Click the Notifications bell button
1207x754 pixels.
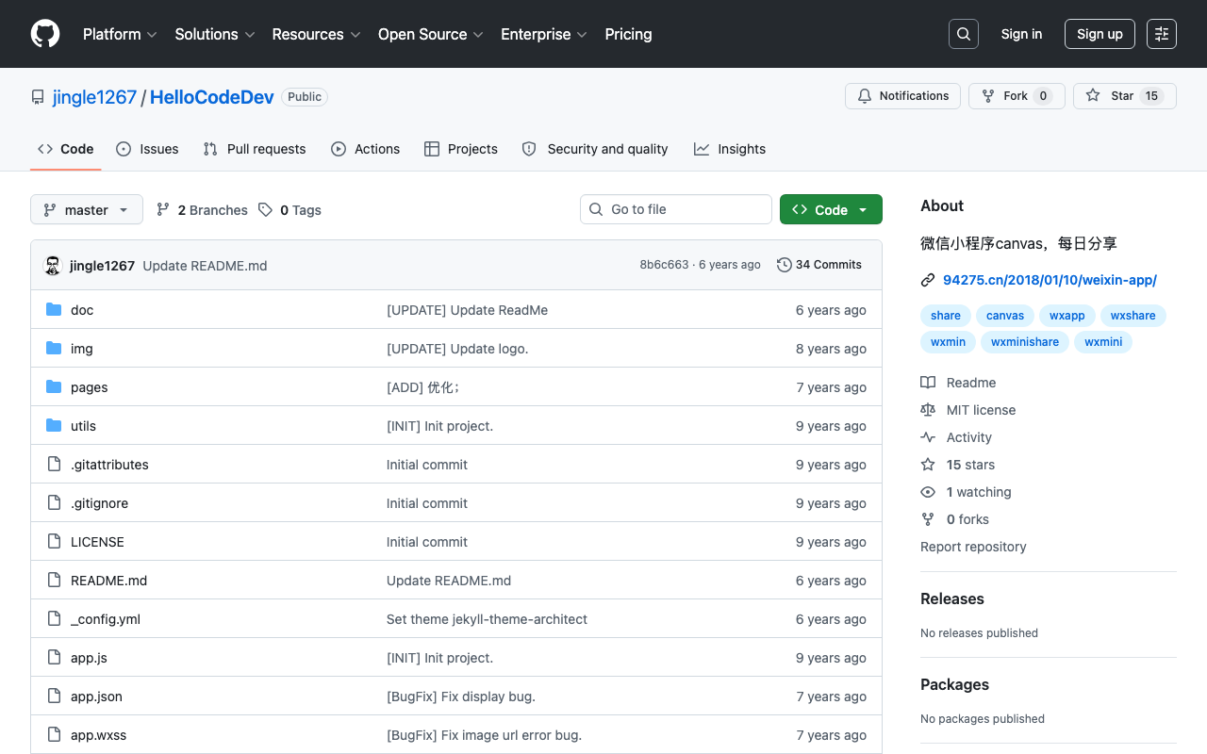pyautogui.click(x=902, y=96)
